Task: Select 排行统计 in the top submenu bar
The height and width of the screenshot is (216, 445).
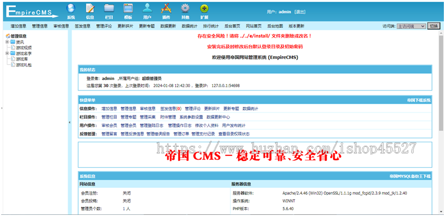Action: [211, 26]
